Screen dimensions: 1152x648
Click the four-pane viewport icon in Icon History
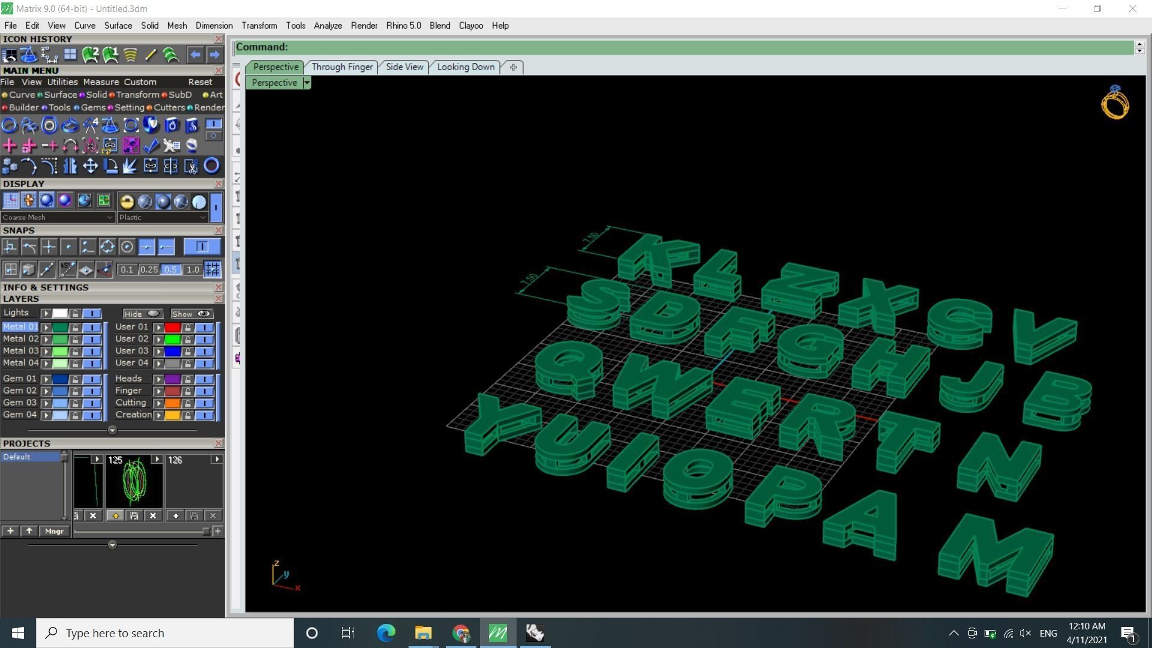tap(70, 55)
